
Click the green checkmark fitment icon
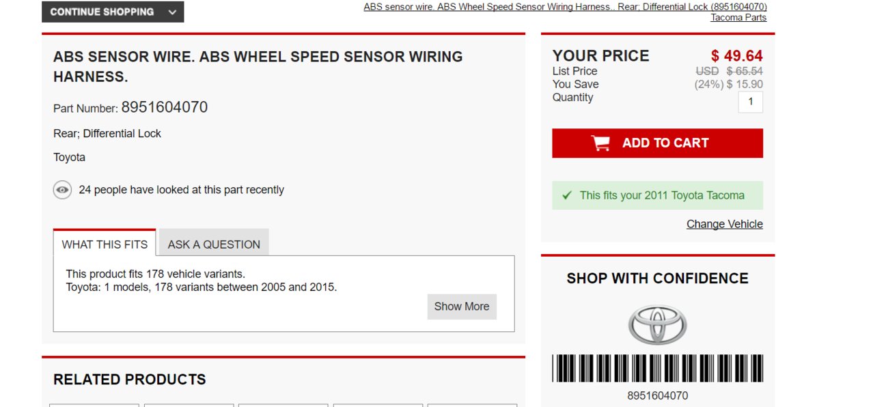click(x=566, y=195)
